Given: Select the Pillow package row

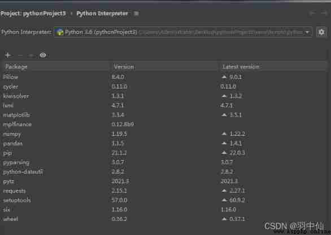Looking at the screenshot, I should tap(165, 77).
